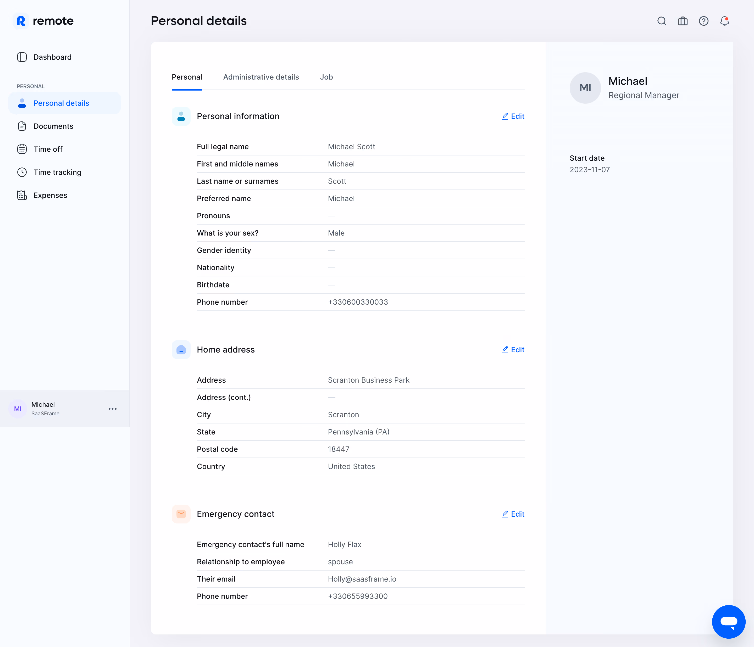Click the Time tracking clock icon
This screenshot has height=647, width=754.
coord(22,172)
